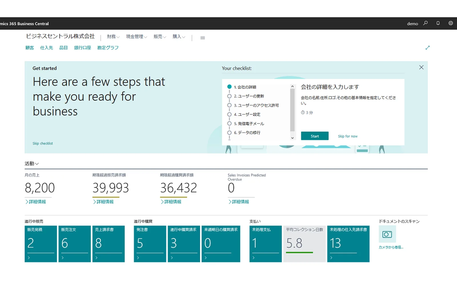
Task: Open the 売上請求書 tile
Action: pyautogui.click(x=109, y=244)
